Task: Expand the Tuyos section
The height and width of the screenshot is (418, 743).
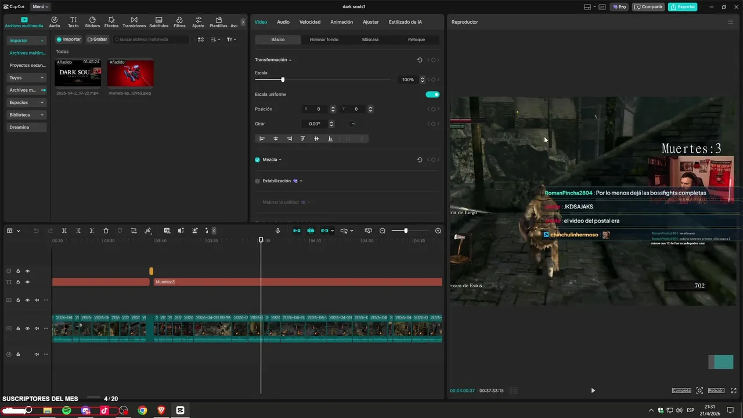Action: 27,78
